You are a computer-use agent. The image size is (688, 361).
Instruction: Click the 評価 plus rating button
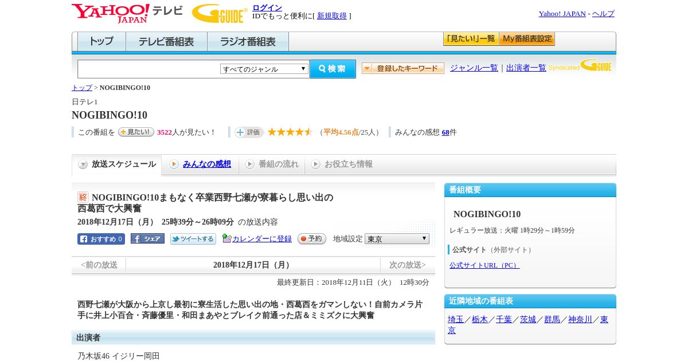pyautogui.click(x=249, y=132)
